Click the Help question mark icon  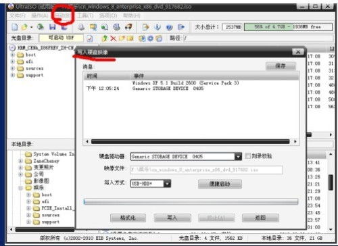(x=169, y=27)
